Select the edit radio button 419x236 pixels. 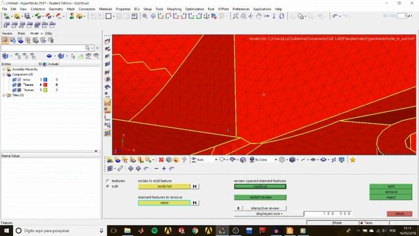click(x=107, y=186)
